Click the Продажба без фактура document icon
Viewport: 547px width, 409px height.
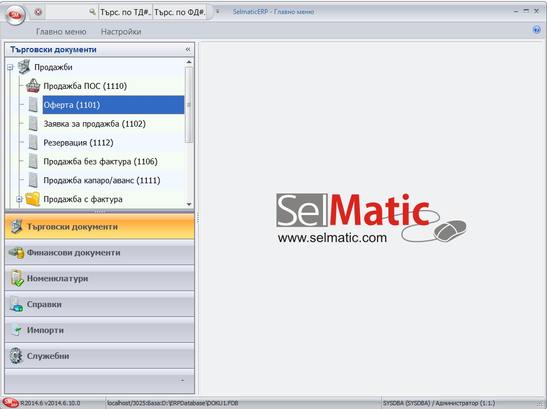click(x=33, y=161)
